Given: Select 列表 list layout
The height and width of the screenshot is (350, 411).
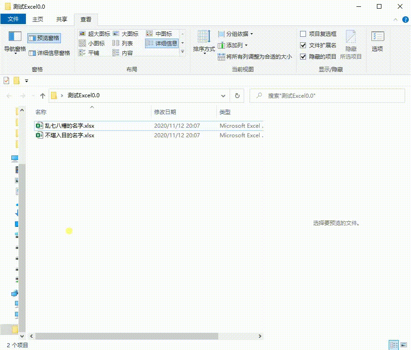Looking at the screenshot, I should pos(123,43).
